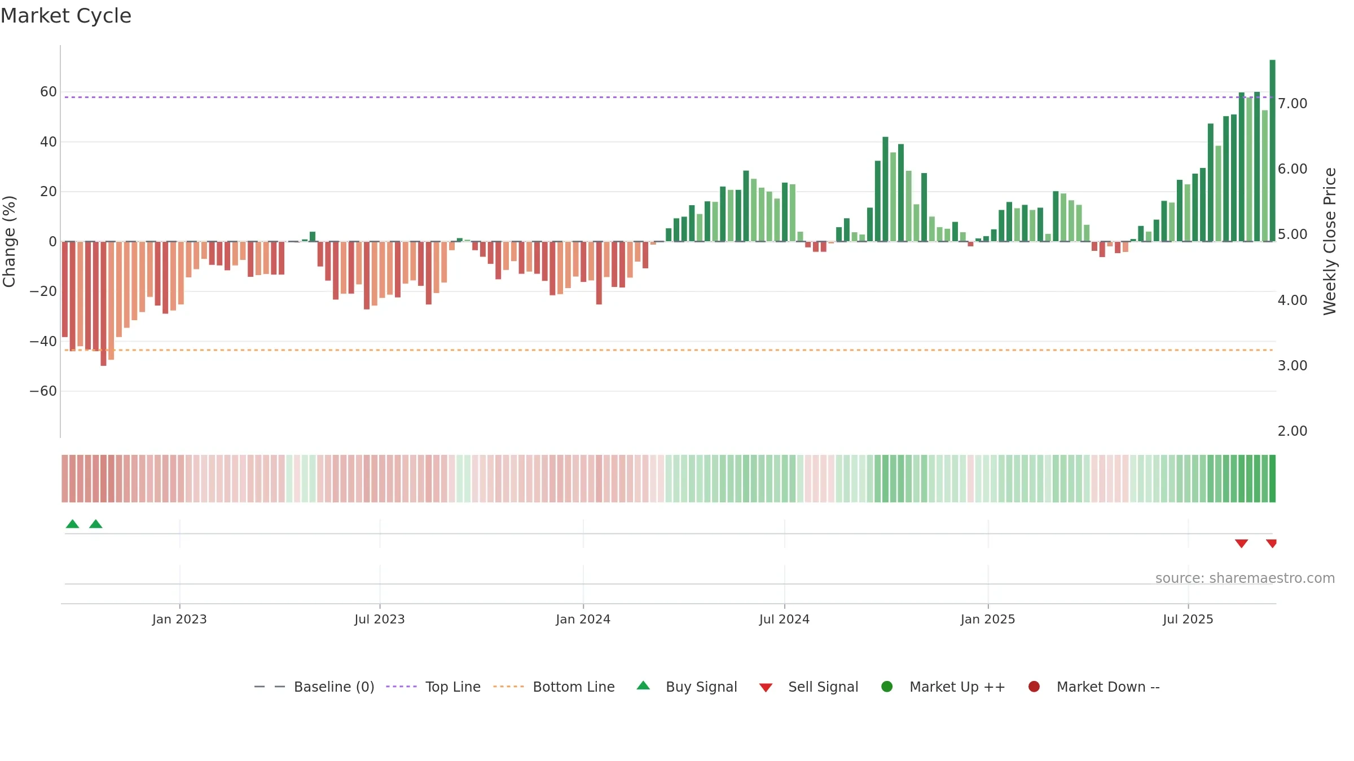Select the Baseline (0) legend dash marker
The image size is (1354, 761).
pyautogui.click(x=270, y=687)
